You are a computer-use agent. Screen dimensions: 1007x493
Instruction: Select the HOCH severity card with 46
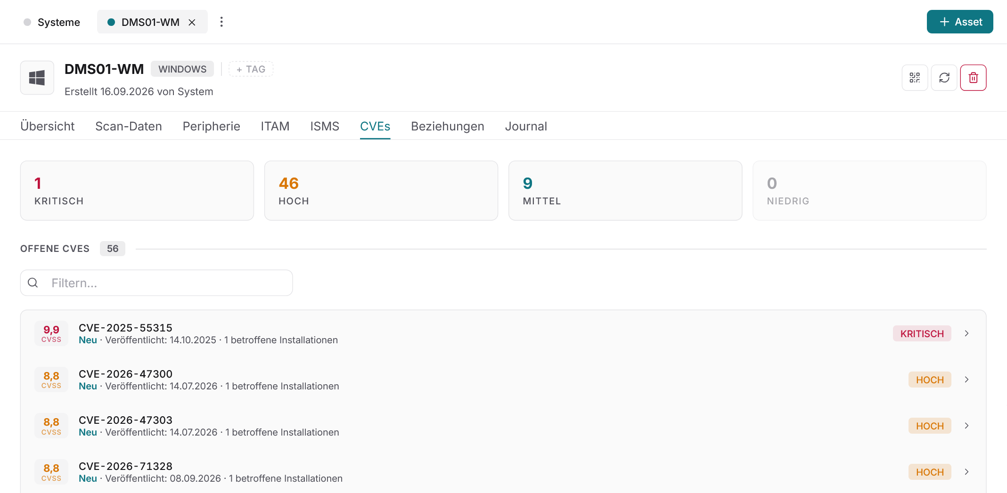pyautogui.click(x=381, y=191)
